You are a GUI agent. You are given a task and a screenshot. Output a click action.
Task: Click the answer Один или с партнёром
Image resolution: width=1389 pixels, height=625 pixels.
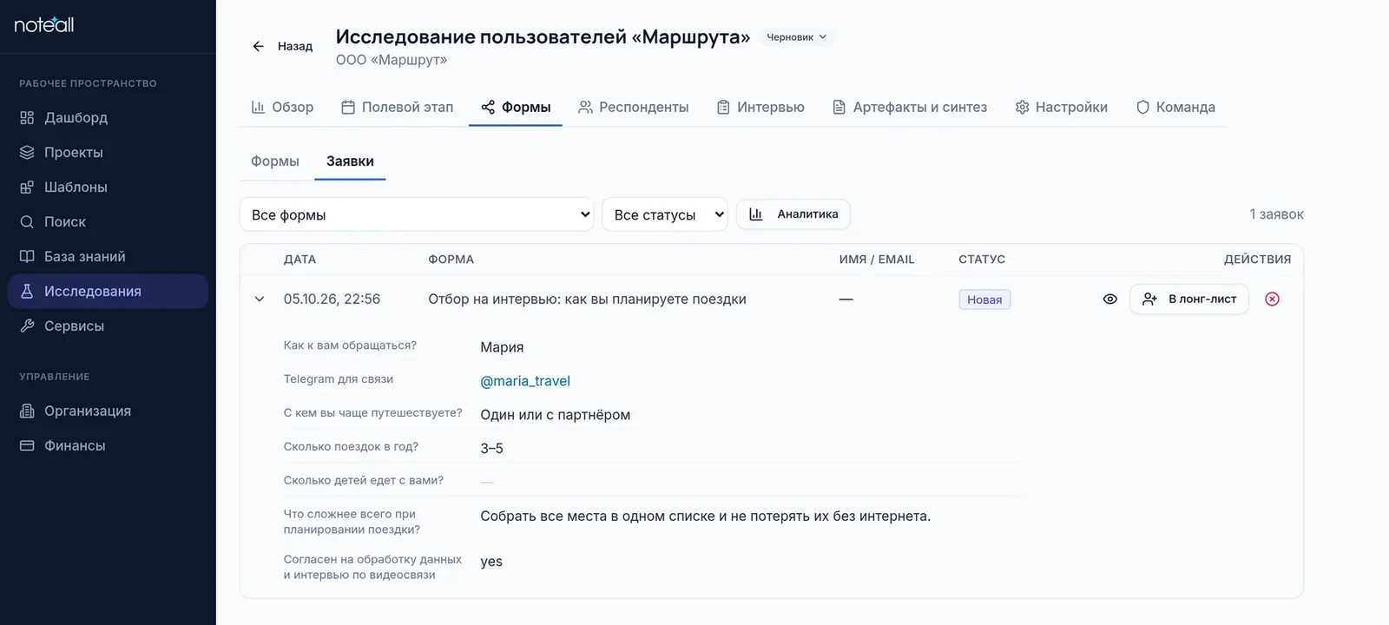point(556,415)
